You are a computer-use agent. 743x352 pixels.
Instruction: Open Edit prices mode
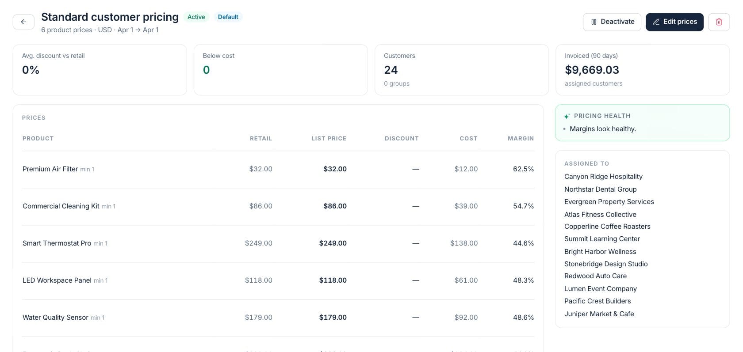pos(674,22)
